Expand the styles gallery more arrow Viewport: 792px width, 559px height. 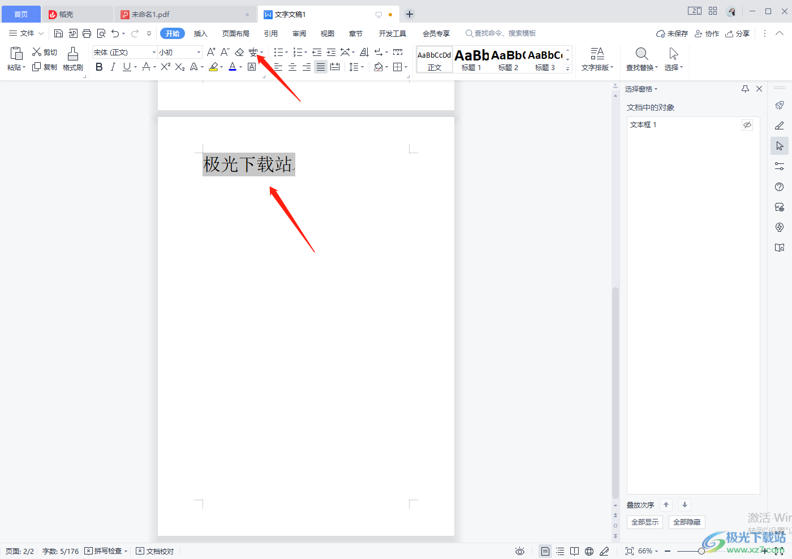pyautogui.click(x=568, y=68)
